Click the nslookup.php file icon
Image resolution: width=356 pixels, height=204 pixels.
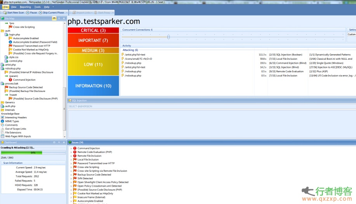coord(2,68)
